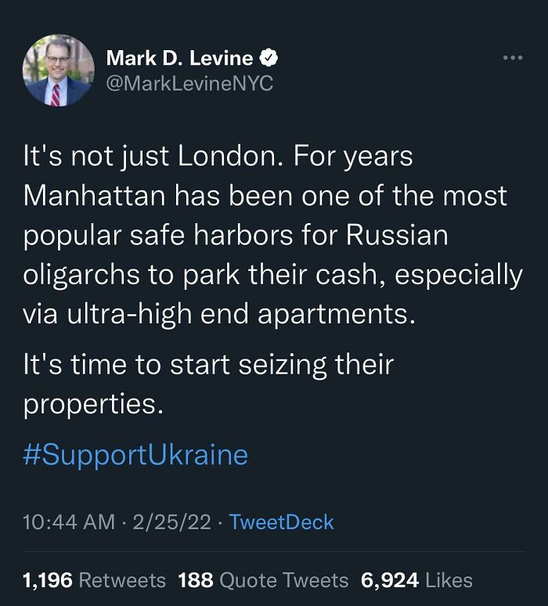View the 1,196 Retweets list
This screenshot has height=606, width=548.
[x=95, y=580]
